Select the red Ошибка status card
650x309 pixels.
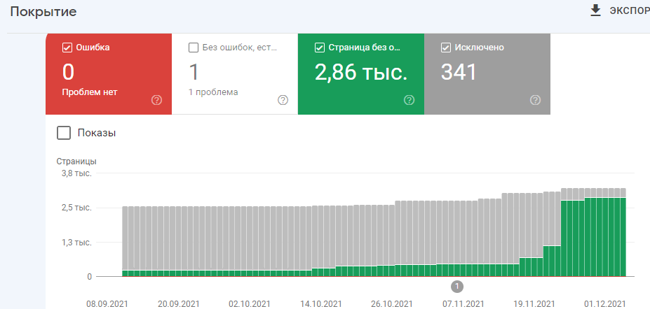pos(109,73)
